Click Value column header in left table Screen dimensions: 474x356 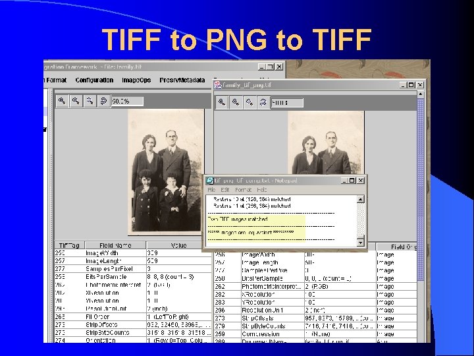[178, 245]
